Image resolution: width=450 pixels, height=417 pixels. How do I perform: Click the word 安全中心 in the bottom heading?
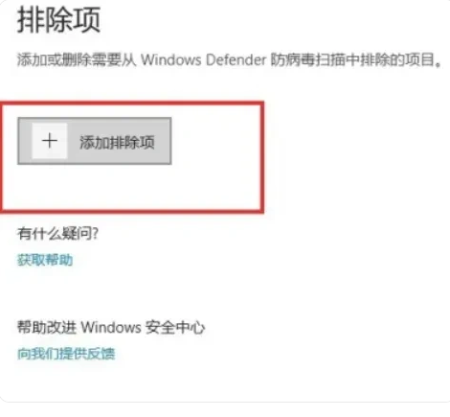coord(175,327)
